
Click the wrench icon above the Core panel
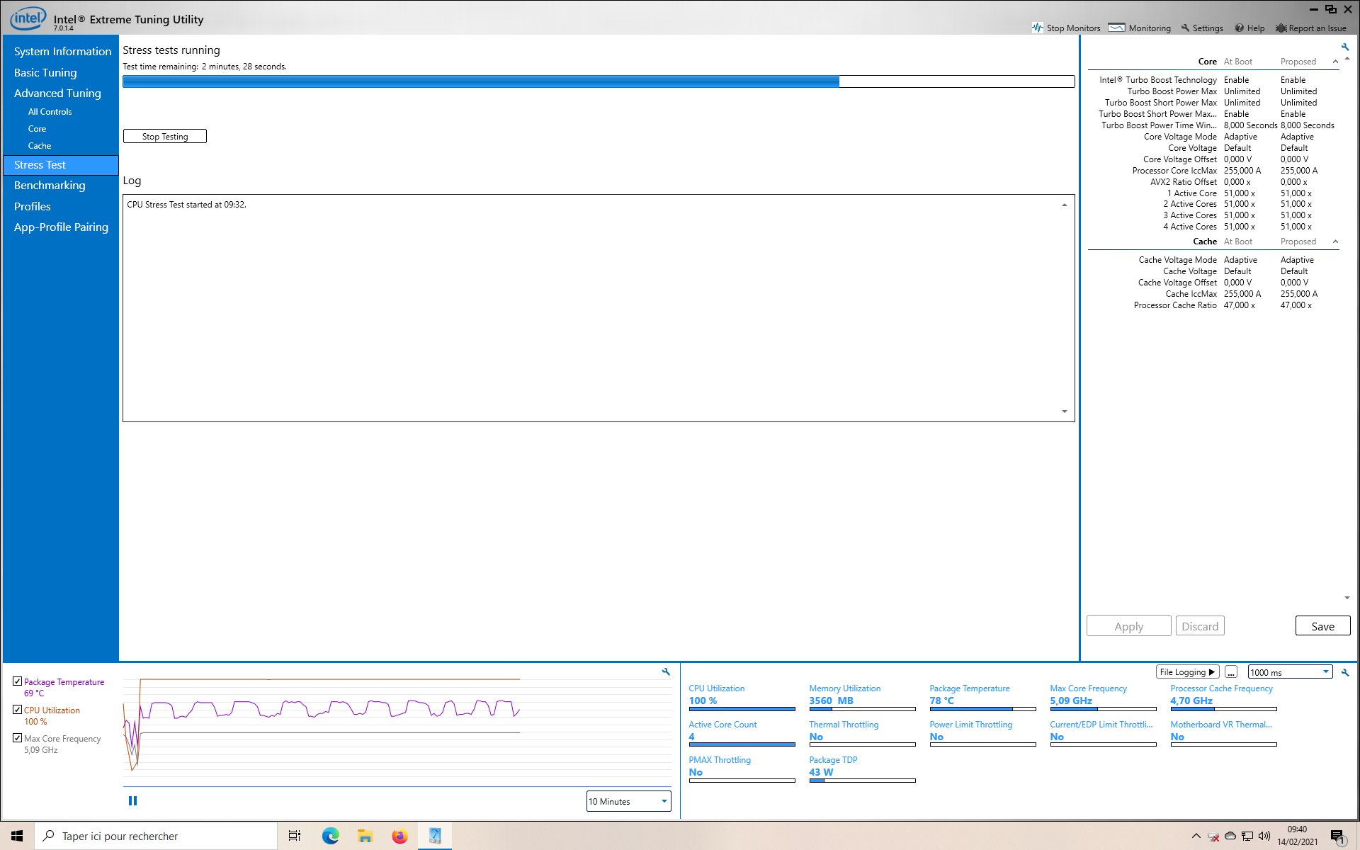click(x=1345, y=47)
